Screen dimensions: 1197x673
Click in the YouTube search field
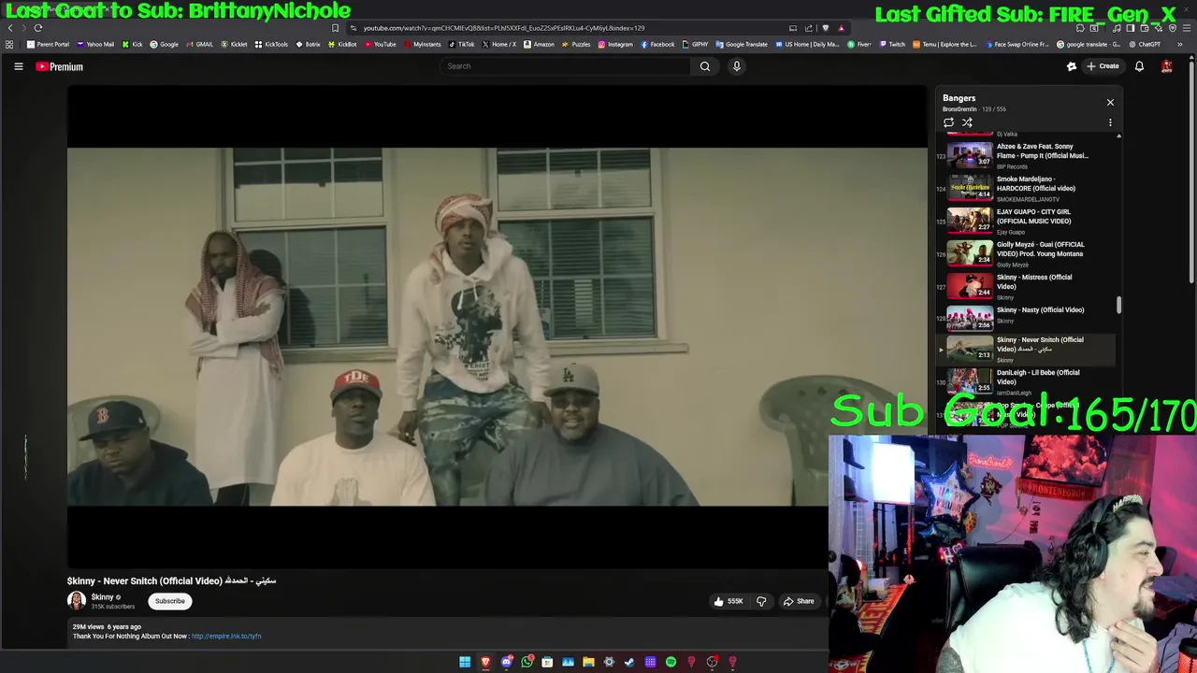[566, 66]
